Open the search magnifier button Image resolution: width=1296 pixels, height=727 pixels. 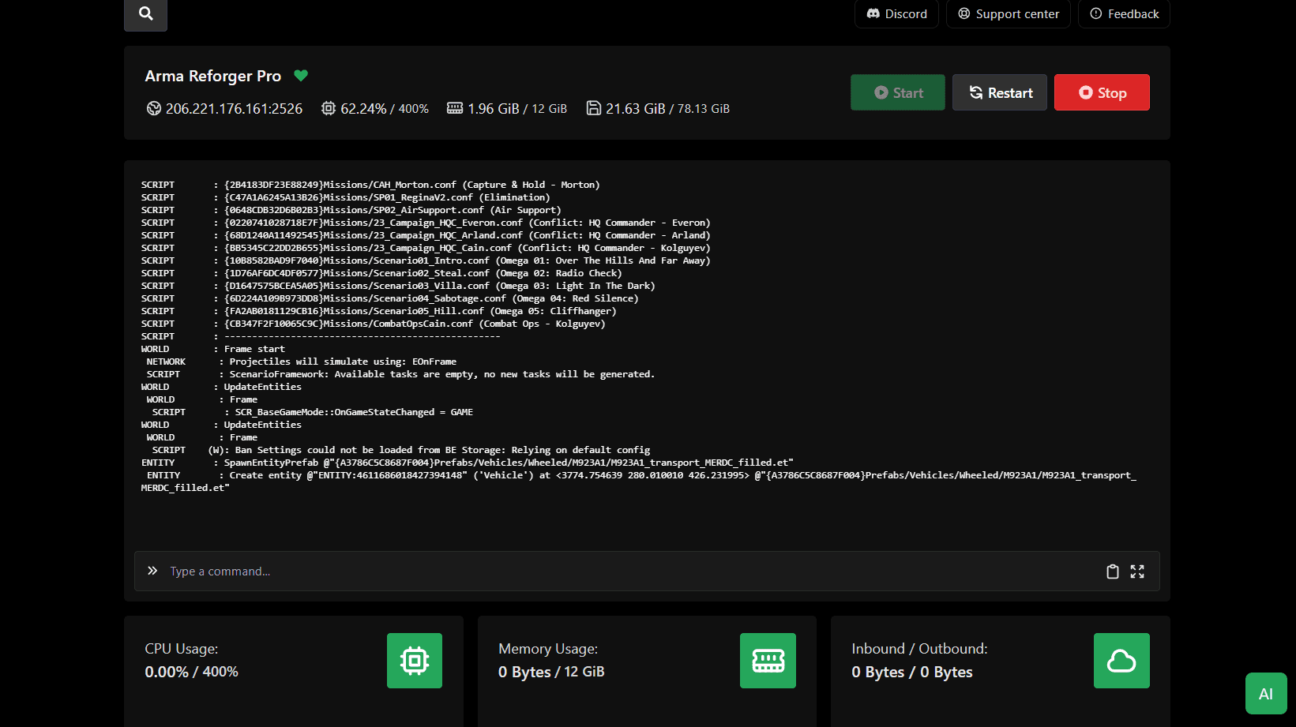[x=145, y=14]
